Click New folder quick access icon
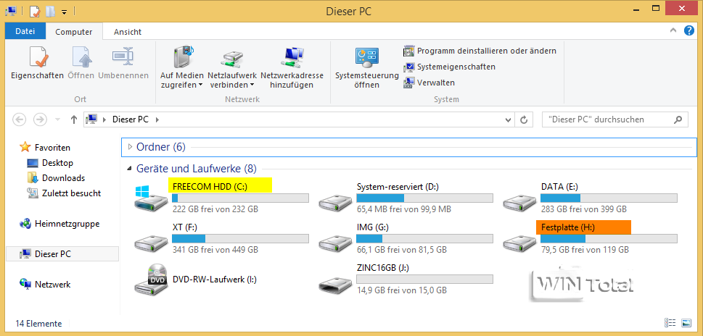The width and height of the screenshot is (703, 336). click(x=50, y=11)
